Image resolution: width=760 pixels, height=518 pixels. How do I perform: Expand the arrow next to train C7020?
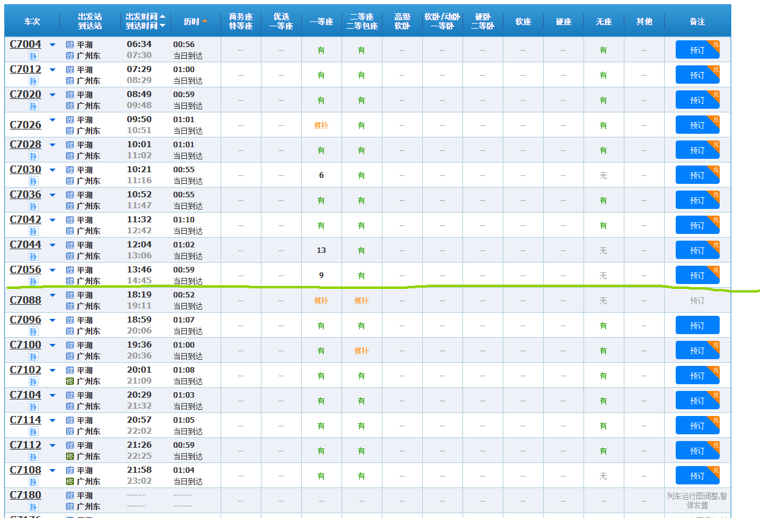tap(53, 95)
